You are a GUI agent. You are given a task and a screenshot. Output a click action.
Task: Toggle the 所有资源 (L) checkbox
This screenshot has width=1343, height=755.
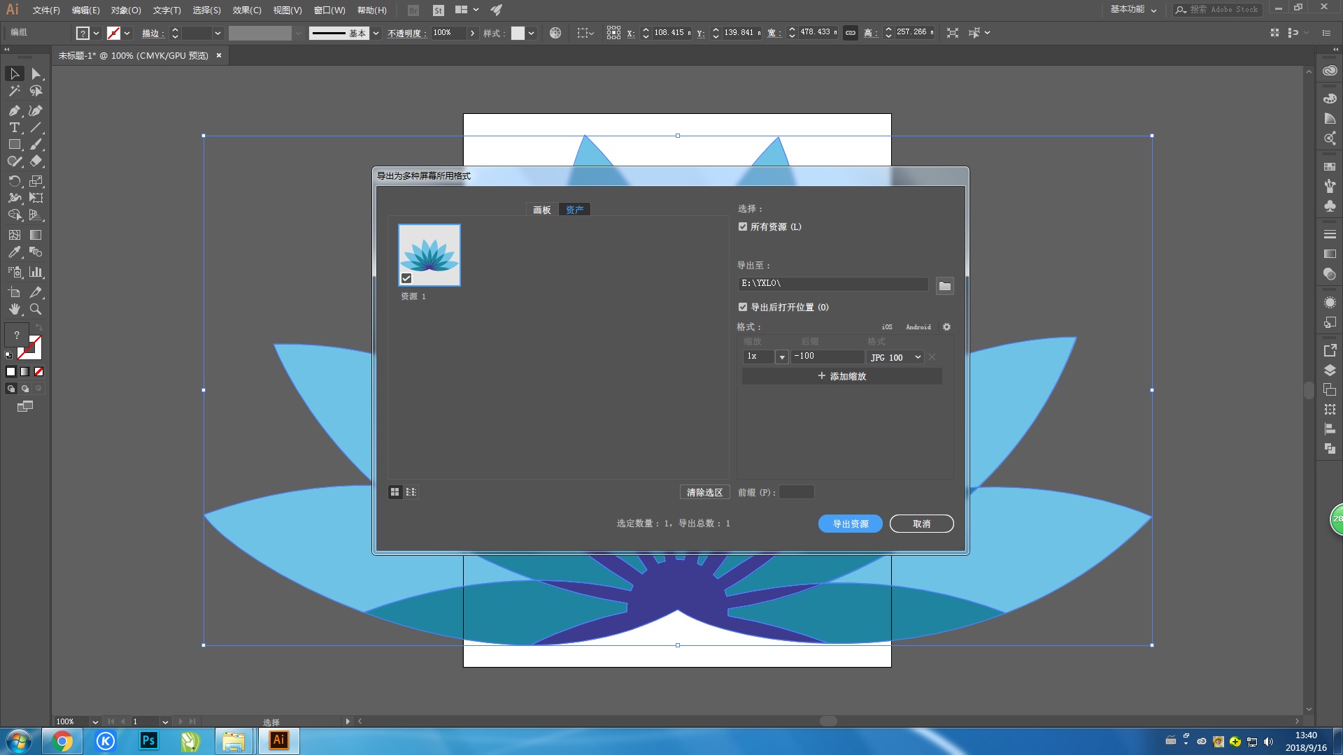[743, 226]
